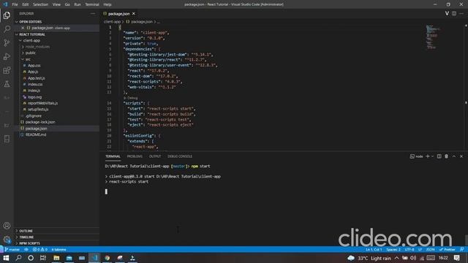Open the Source Control view

pos(7,42)
